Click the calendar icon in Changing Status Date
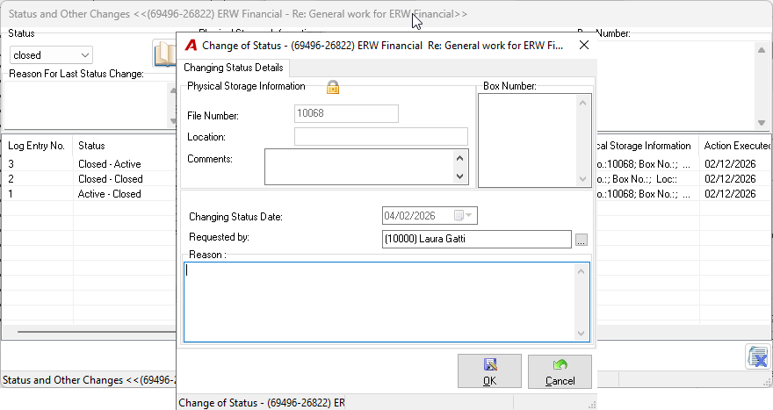The width and height of the screenshot is (773, 410). pos(459,215)
